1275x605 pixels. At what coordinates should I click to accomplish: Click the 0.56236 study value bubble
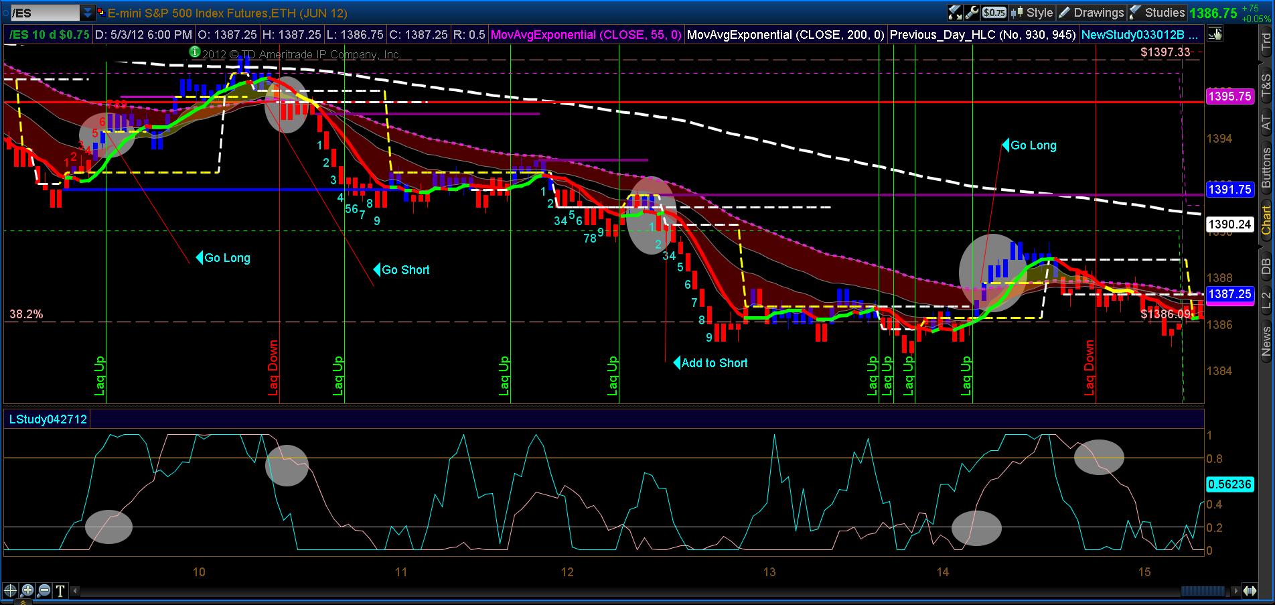[x=1229, y=484]
